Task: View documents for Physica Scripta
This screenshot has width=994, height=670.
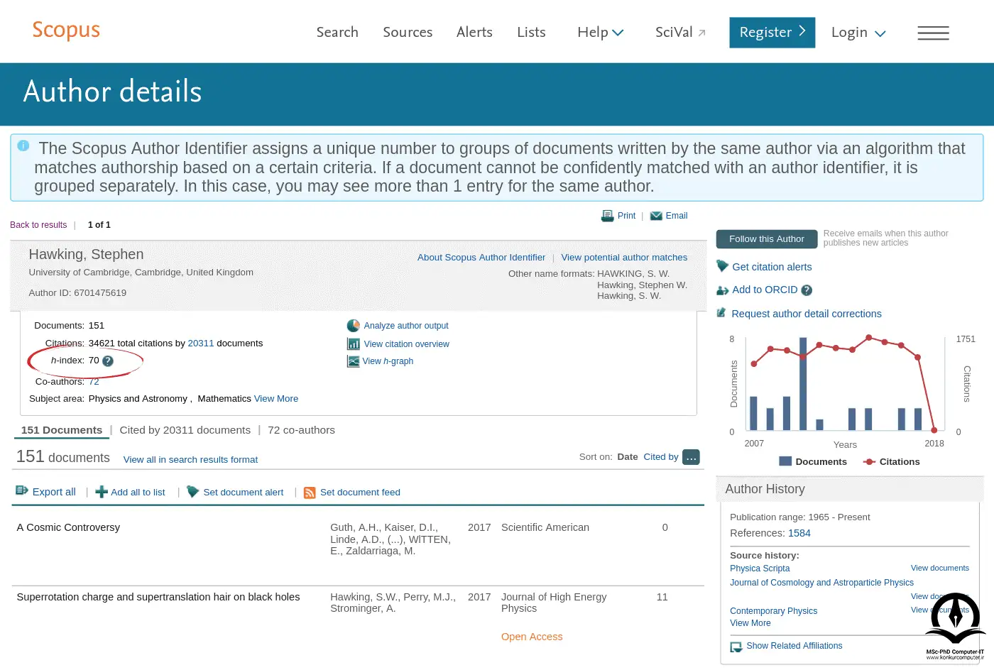Action: tap(940, 569)
